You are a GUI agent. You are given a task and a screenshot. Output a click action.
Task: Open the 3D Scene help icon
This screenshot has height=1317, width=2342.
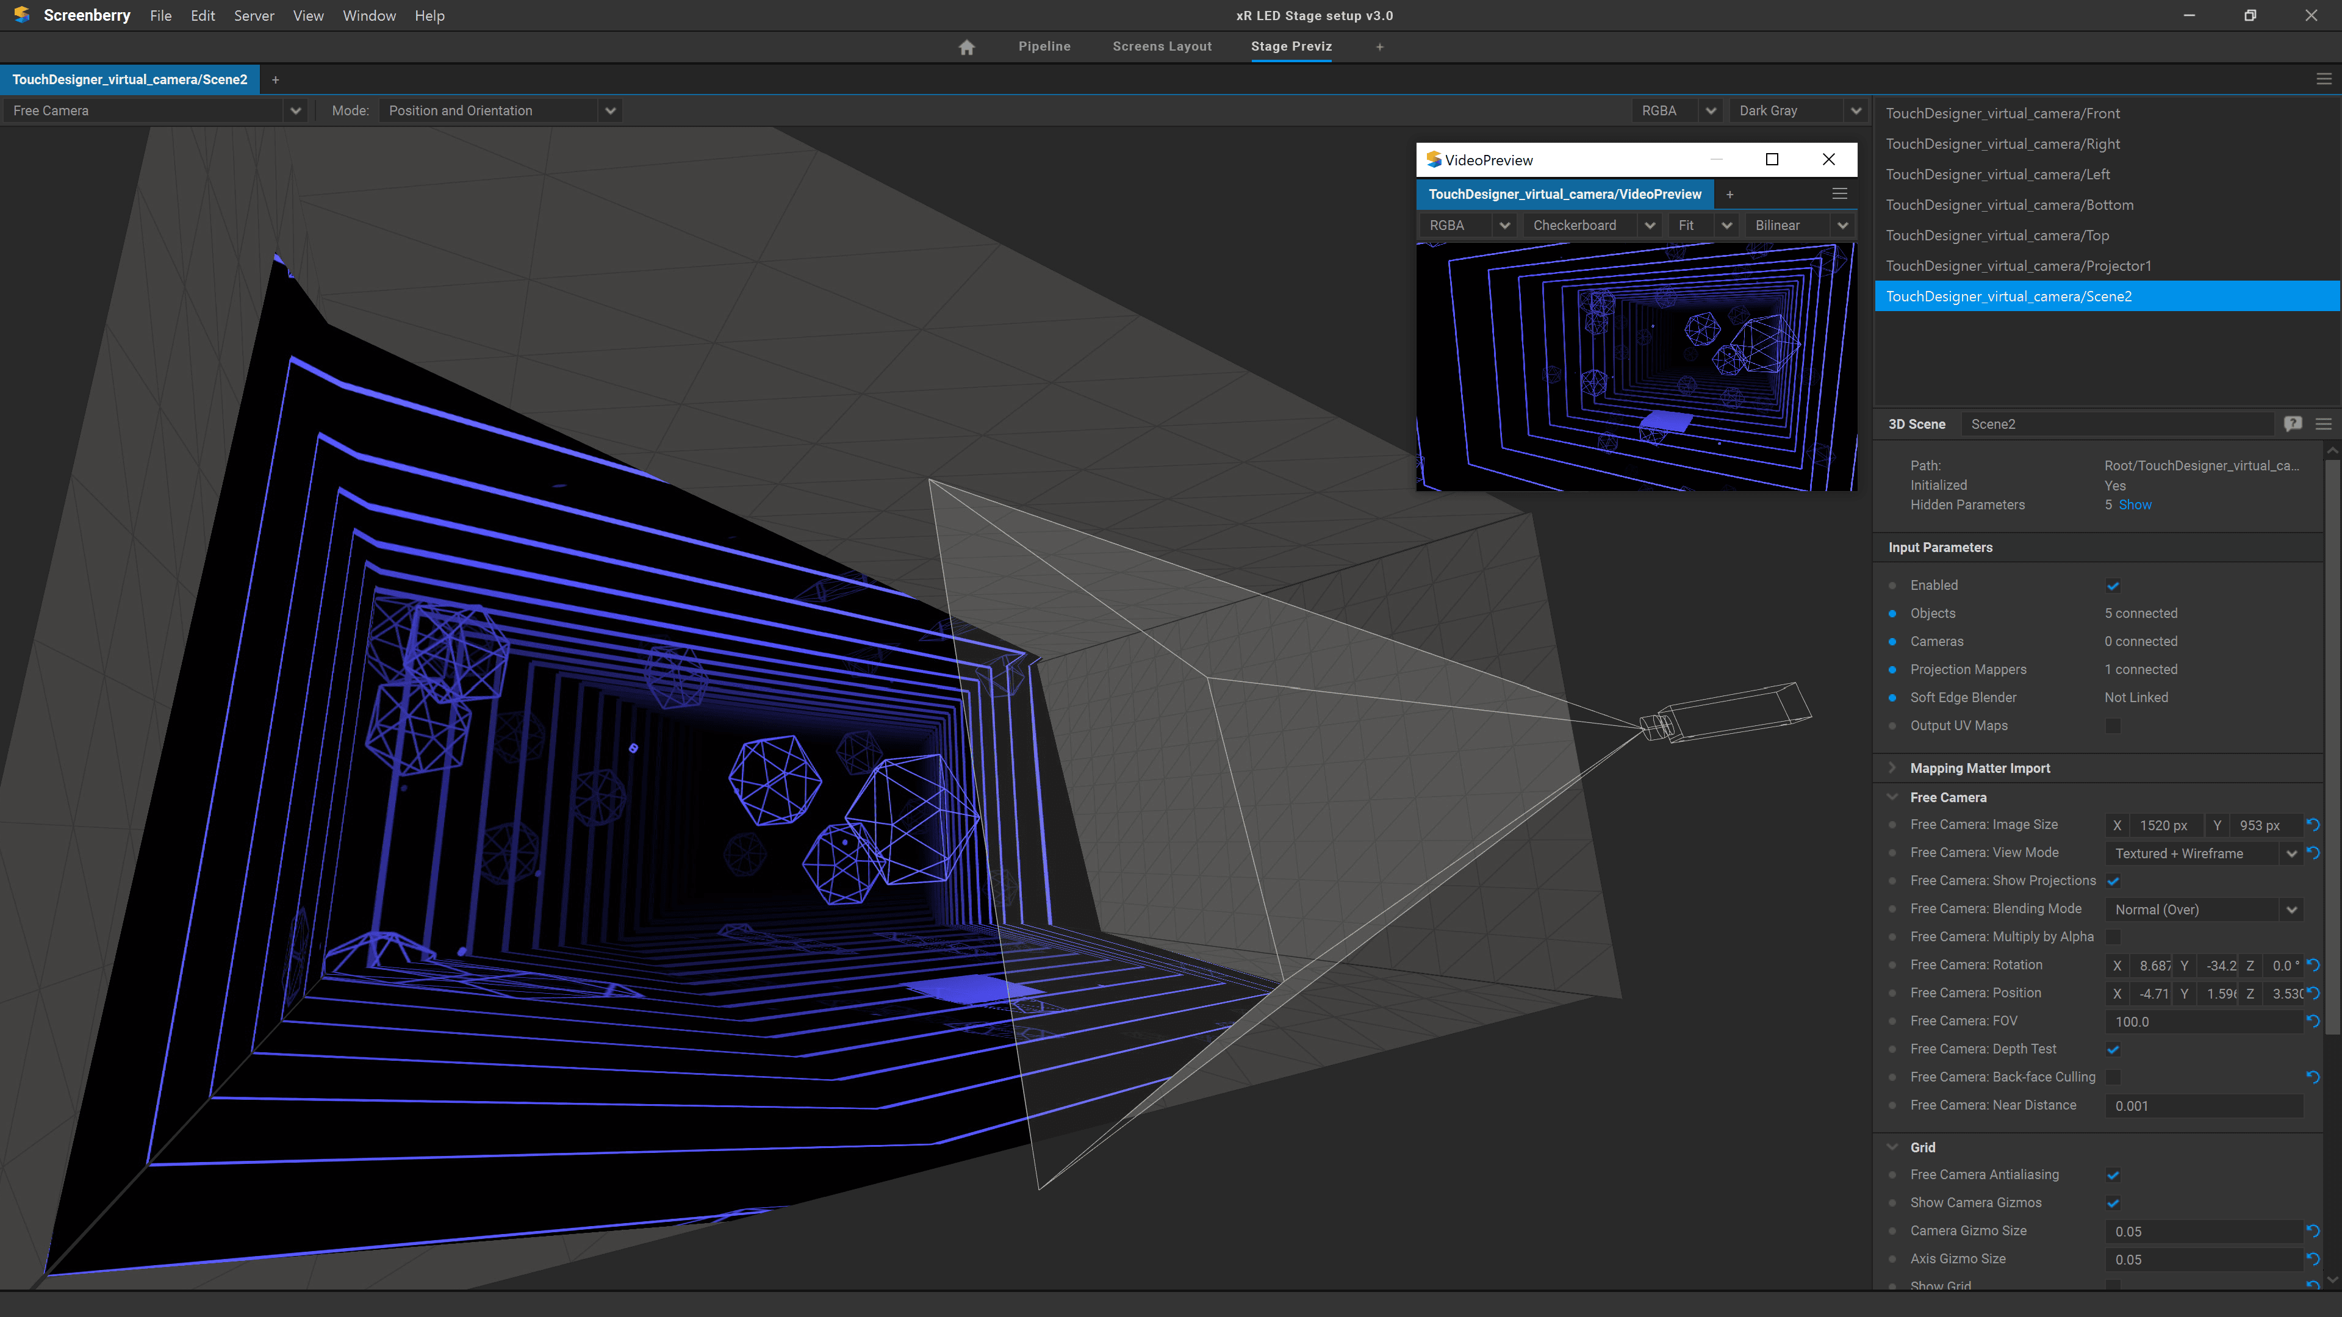click(x=2292, y=423)
